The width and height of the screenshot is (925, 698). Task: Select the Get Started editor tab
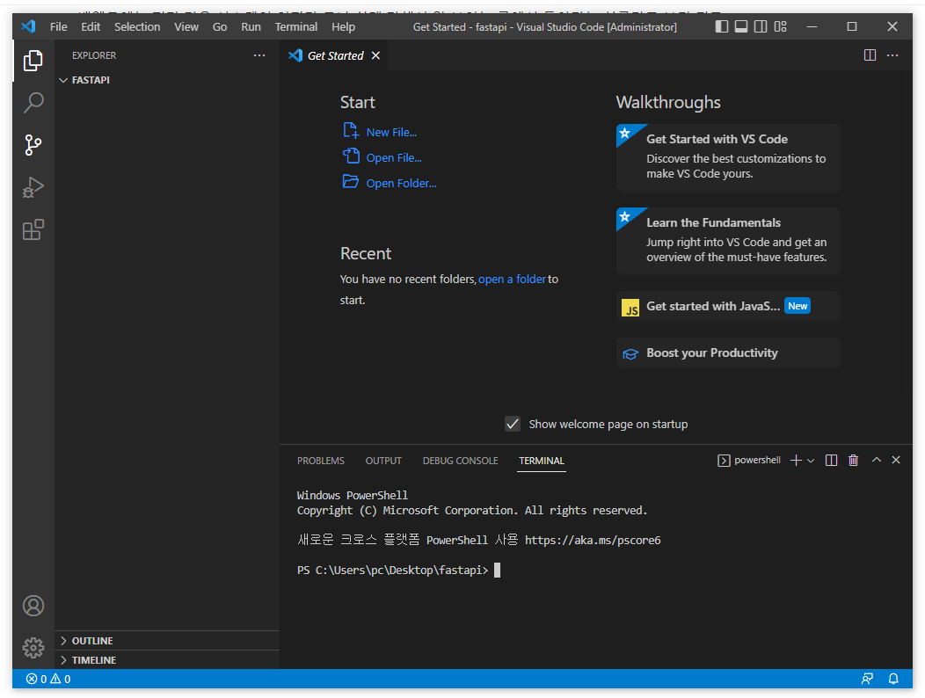pos(335,55)
